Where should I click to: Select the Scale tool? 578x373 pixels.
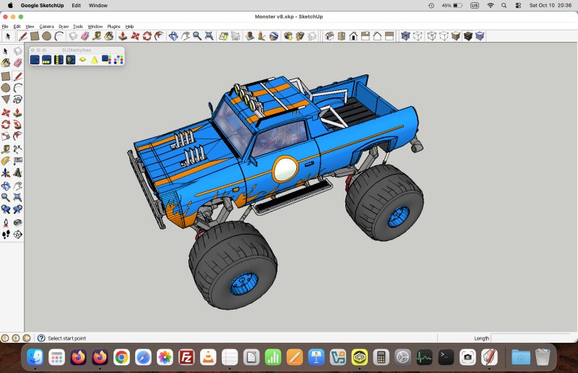[x=6, y=136]
